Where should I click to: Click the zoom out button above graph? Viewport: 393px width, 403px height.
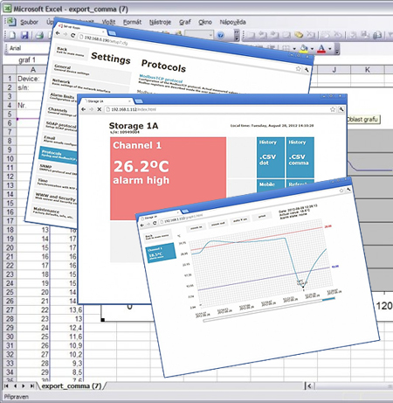217,224
